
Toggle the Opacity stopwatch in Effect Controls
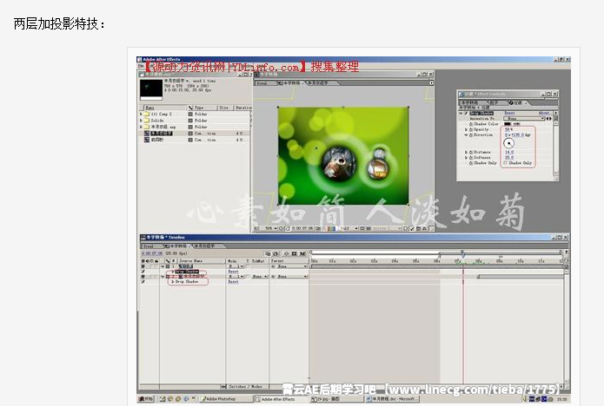(x=471, y=129)
